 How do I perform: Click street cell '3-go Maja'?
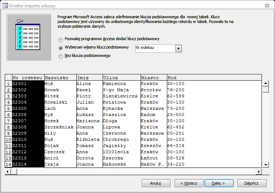122,90
